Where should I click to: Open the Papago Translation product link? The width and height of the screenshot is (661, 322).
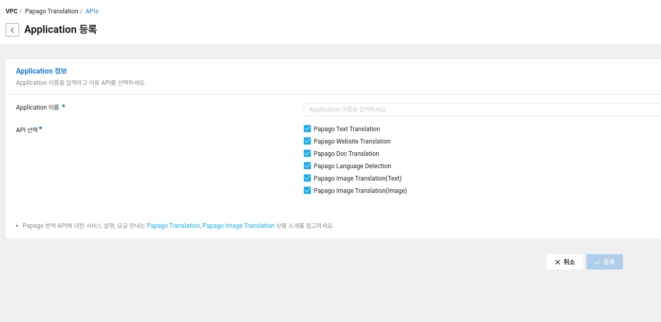point(173,226)
